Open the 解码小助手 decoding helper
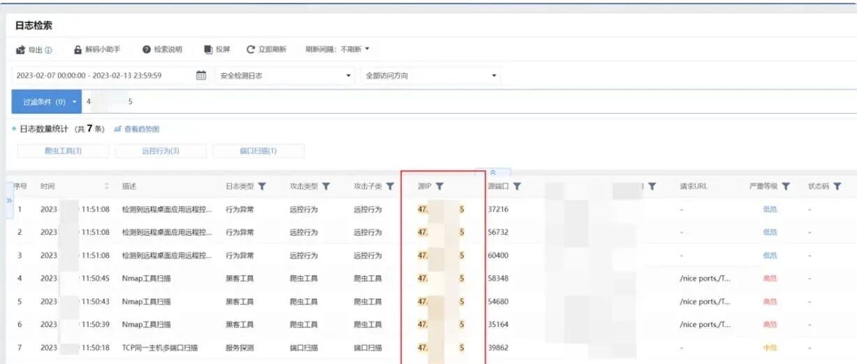857x364 pixels. coord(97,50)
